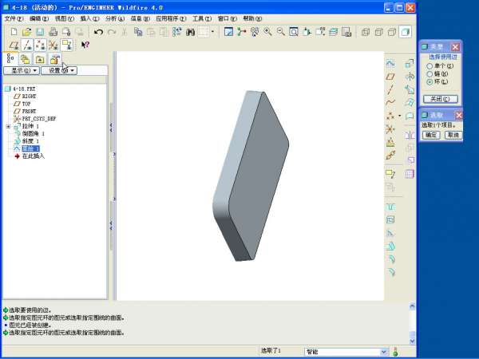Select the hole tool on right toolbar

pyautogui.click(x=390, y=207)
